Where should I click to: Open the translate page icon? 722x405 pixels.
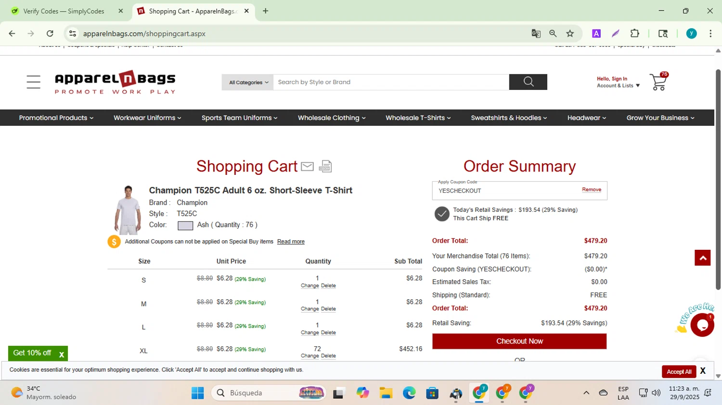coord(536,34)
